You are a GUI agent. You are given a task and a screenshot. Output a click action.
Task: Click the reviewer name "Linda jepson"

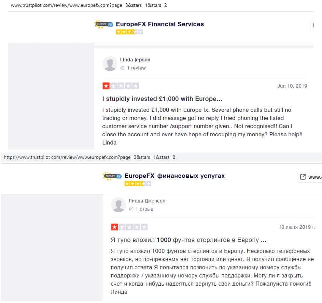coord(135,60)
